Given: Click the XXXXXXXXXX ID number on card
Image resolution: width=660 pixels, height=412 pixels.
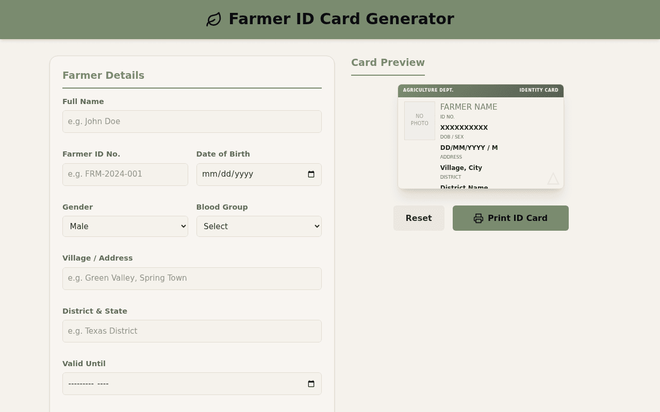Looking at the screenshot, I should pos(464,128).
